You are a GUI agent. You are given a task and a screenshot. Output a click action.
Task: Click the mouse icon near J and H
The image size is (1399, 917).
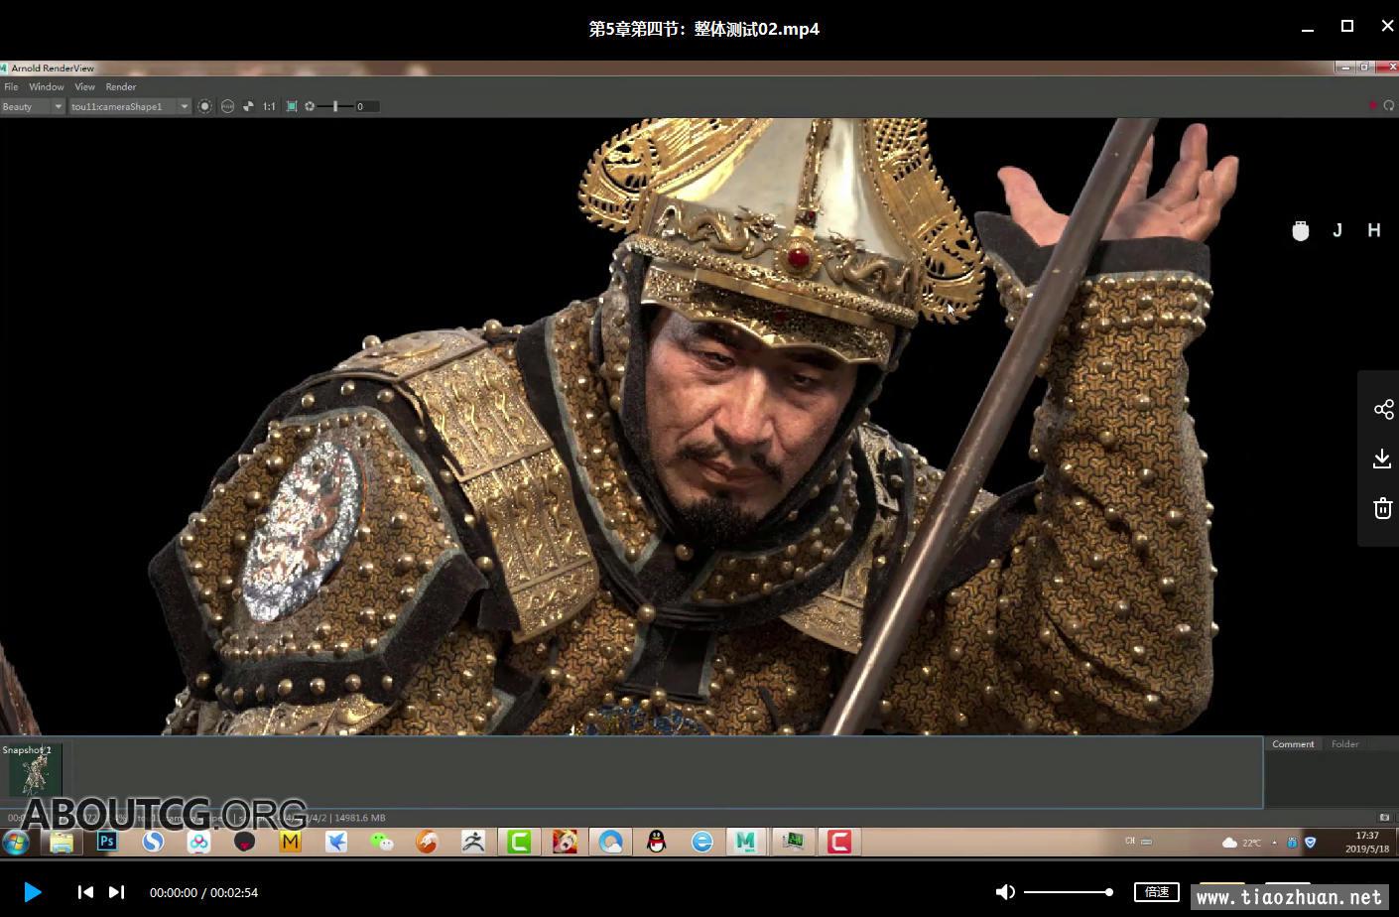(1301, 230)
